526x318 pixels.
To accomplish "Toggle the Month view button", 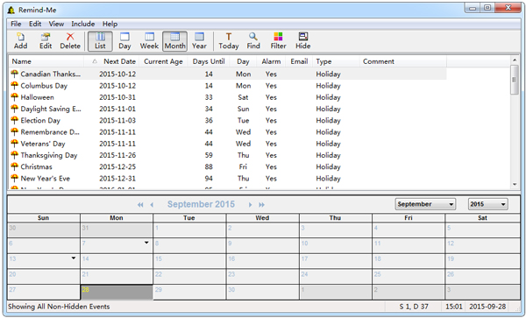I will [x=174, y=41].
